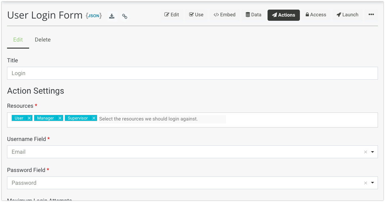View the form Data section
Image resolution: width=385 pixels, height=202 pixels.
(x=253, y=15)
